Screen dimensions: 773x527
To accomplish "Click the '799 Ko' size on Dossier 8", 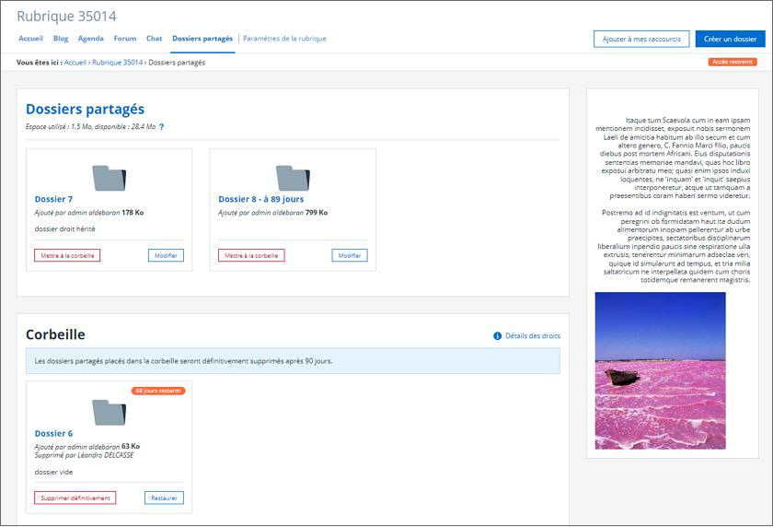I will coord(317,213).
